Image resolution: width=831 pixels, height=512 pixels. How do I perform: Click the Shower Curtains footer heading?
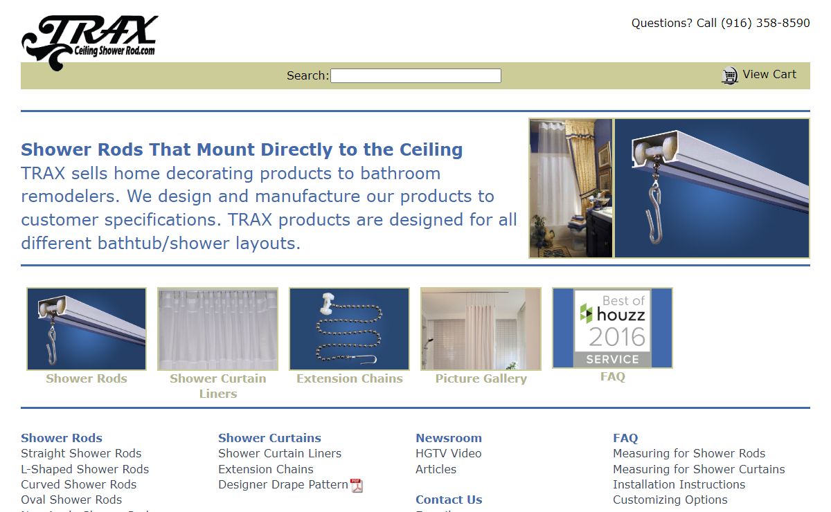pos(270,438)
